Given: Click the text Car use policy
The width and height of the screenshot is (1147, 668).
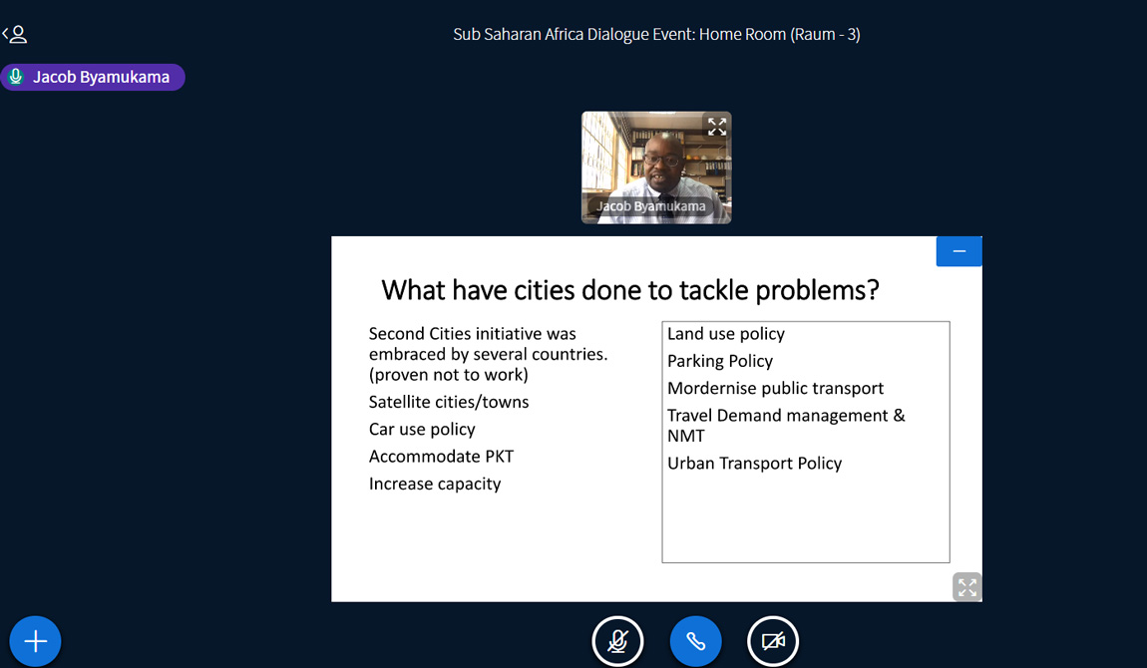Looking at the screenshot, I should point(422,429).
